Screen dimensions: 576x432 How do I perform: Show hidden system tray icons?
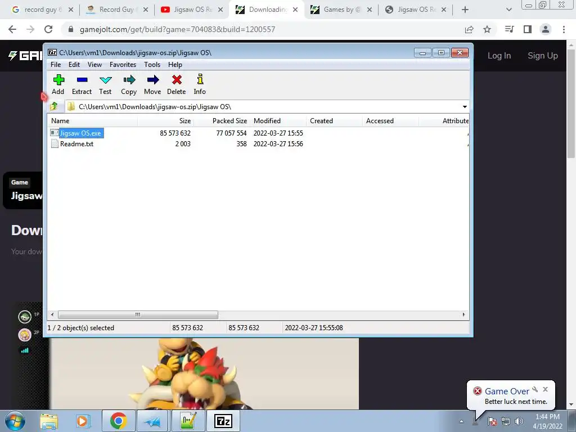[x=461, y=421]
